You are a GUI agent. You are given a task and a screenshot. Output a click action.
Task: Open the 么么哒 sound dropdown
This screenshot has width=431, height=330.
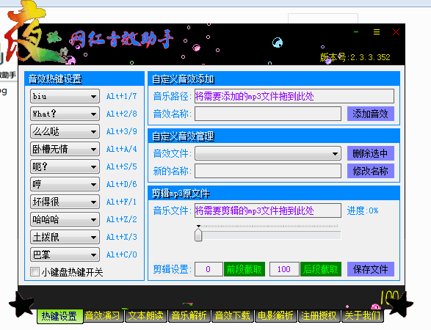(x=65, y=131)
